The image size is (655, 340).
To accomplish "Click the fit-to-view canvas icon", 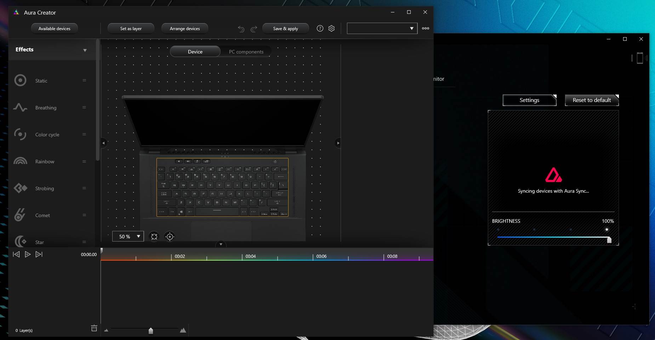I will point(154,237).
